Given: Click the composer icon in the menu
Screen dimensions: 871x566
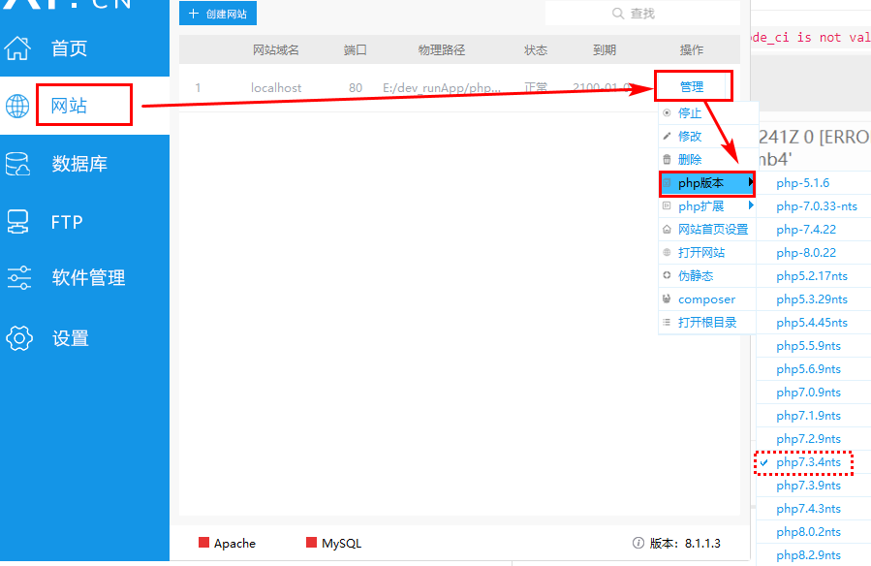Looking at the screenshot, I should (667, 299).
